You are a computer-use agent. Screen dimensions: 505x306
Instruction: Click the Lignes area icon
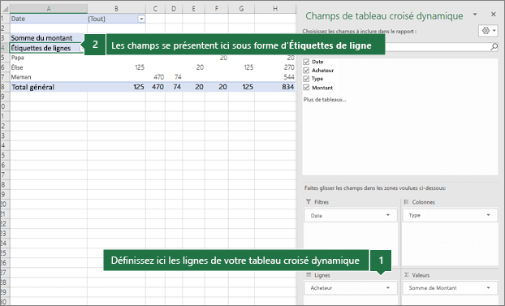click(x=309, y=275)
